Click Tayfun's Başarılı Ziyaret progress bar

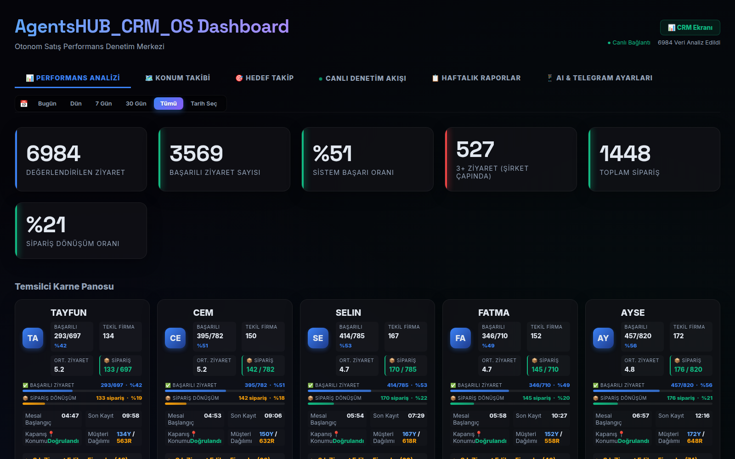tap(82, 391)
